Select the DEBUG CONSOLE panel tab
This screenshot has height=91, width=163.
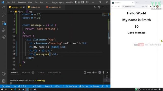[54, 73]
